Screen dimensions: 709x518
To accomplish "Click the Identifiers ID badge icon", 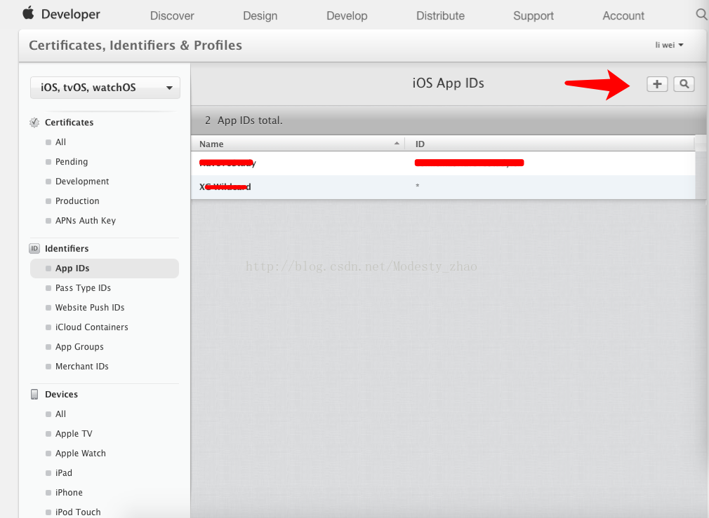I will tap(34, 248).
